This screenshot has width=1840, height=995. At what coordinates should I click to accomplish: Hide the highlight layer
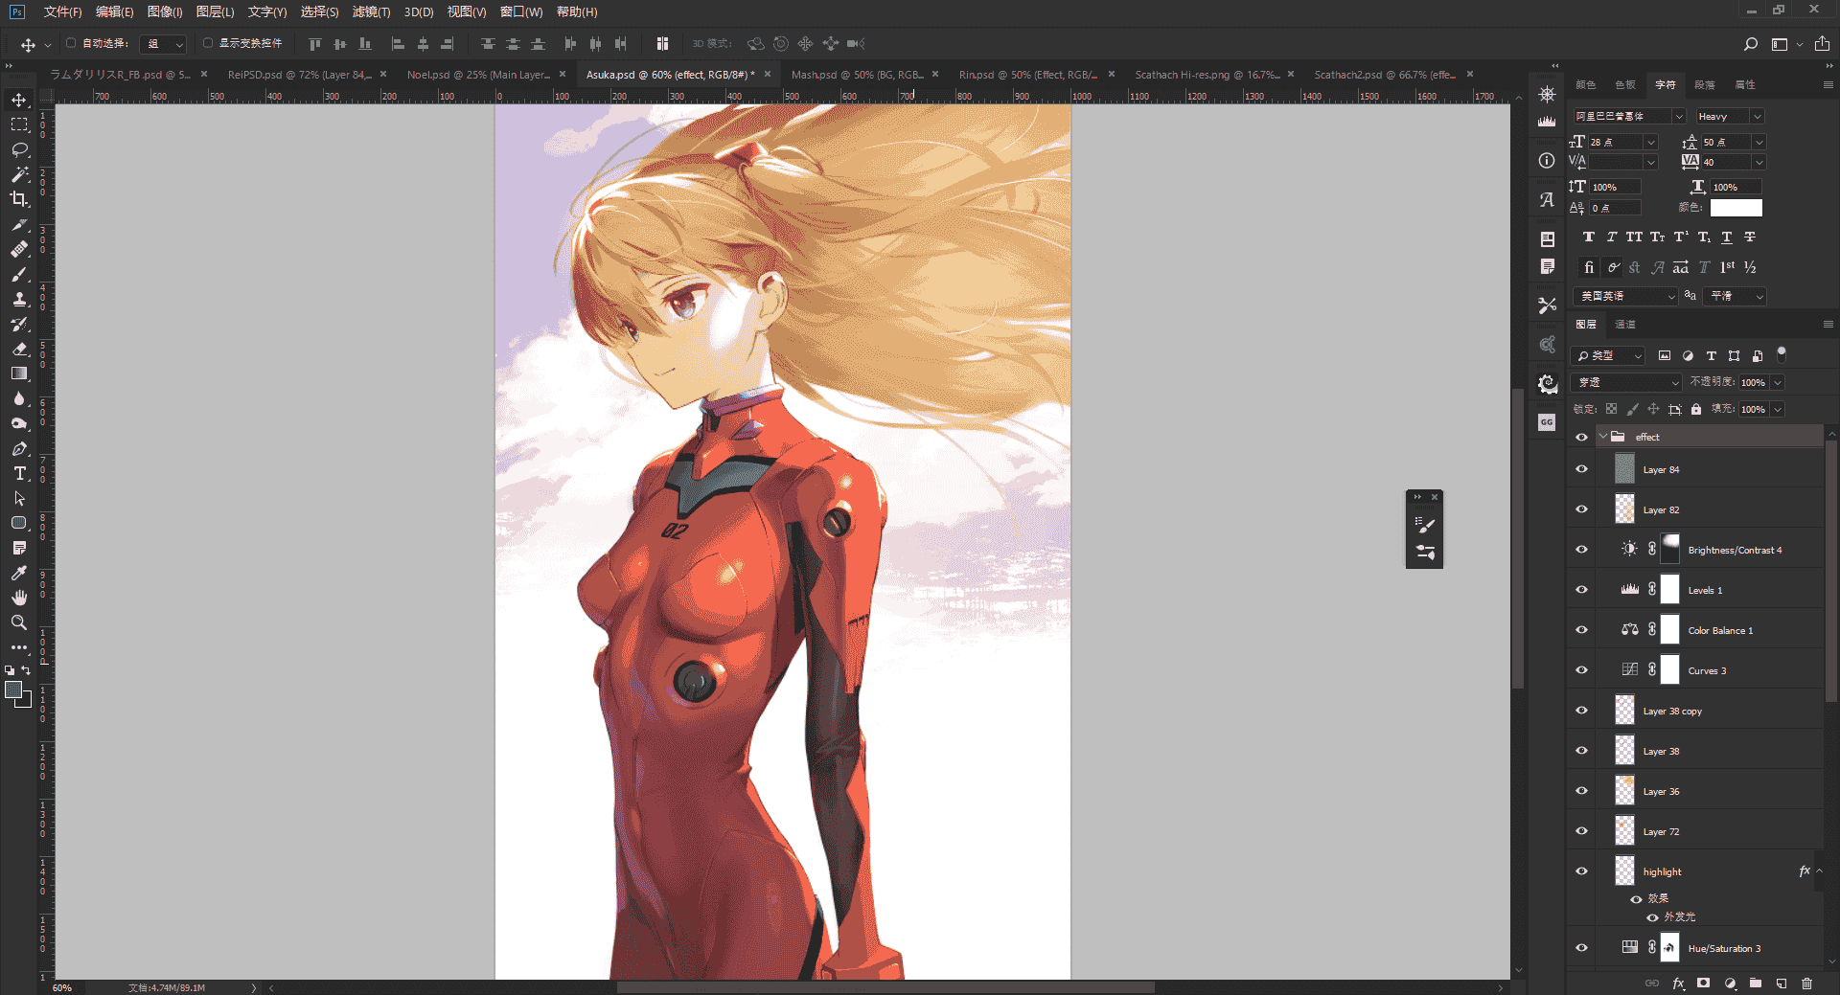coord(1581,871)
